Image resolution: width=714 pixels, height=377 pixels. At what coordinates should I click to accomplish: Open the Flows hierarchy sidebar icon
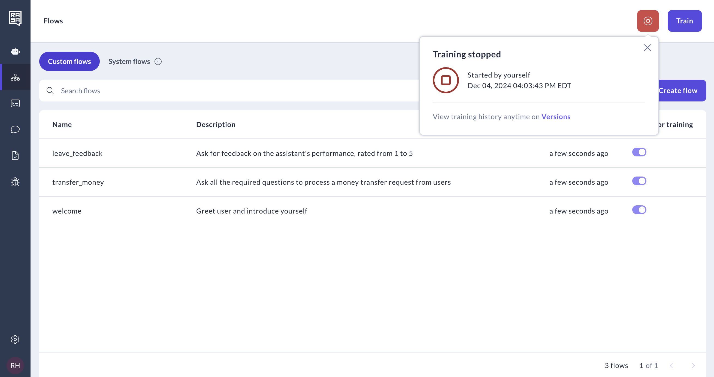15,77
